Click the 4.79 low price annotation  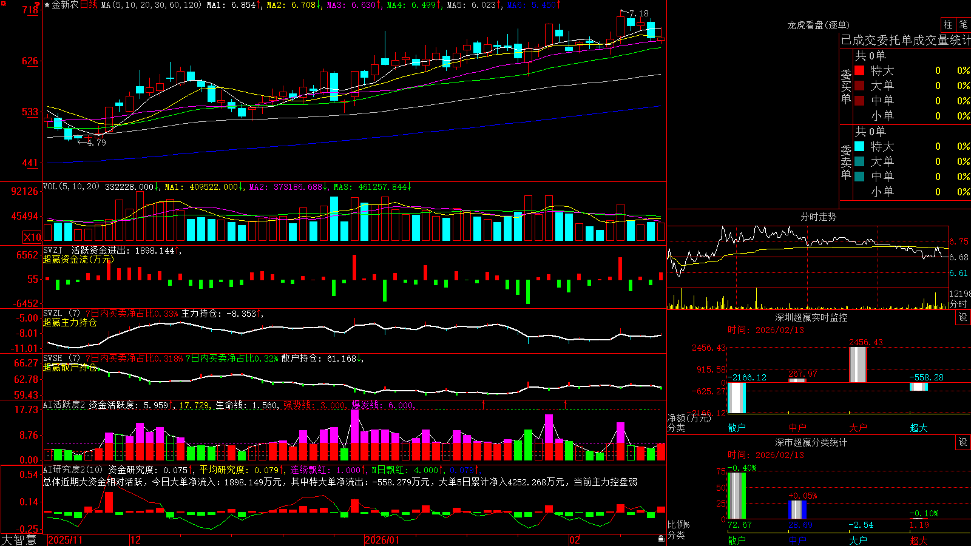pos(96,143)
